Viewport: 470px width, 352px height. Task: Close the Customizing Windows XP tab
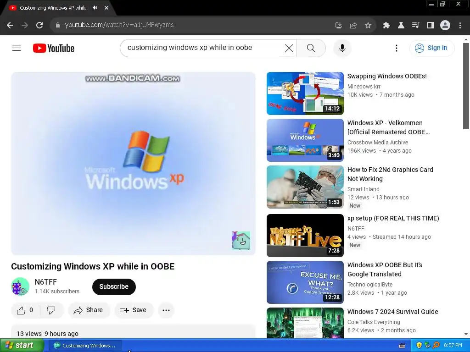click(106, 8)
